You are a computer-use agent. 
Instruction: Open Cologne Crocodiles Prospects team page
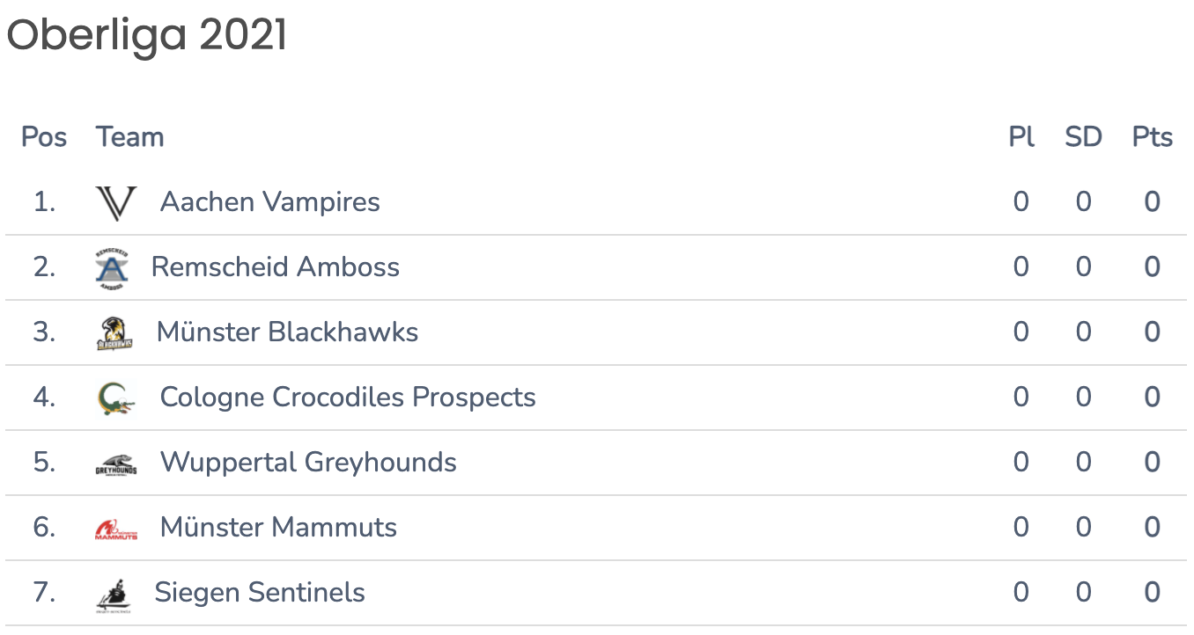[x=348, y=398]
